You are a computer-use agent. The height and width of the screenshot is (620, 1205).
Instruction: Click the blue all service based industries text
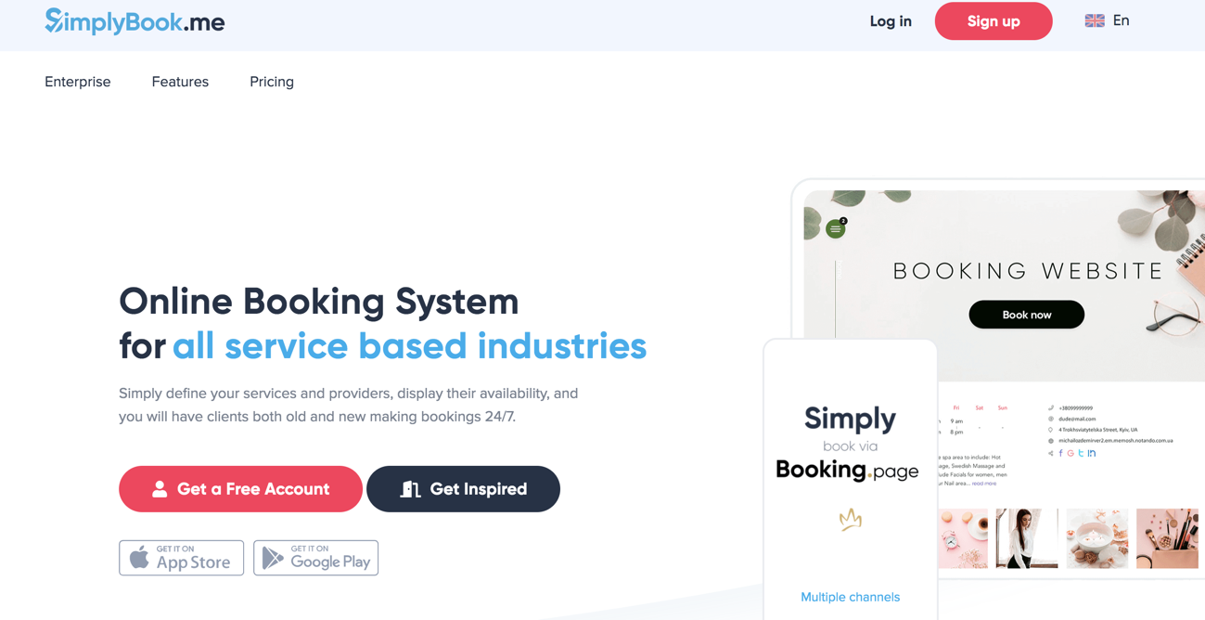click(409, 346)
